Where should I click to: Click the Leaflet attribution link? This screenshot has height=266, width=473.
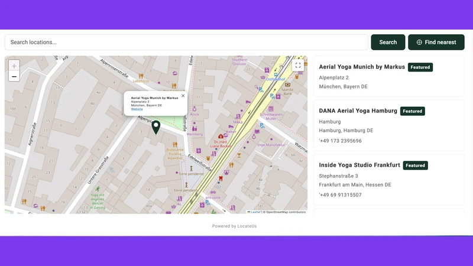coord(254,212)
